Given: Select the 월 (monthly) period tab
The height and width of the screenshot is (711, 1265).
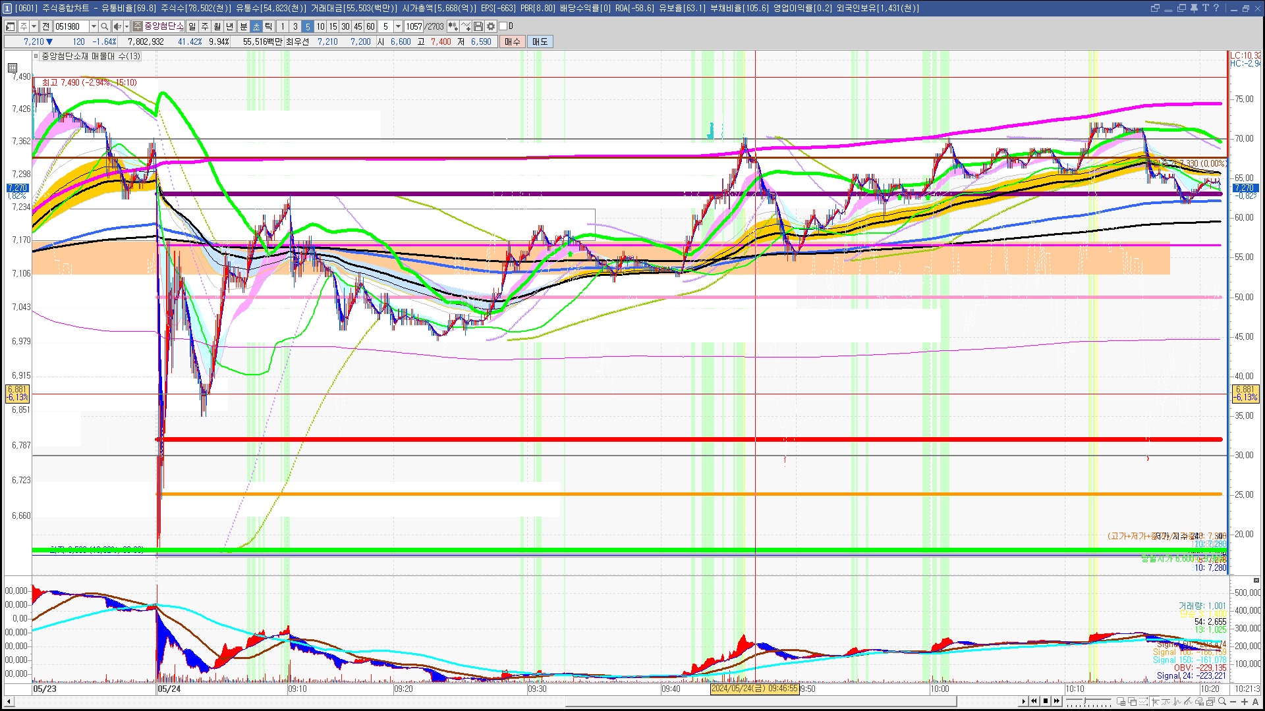Looking at the screenshot, I should tap(217, 26).
